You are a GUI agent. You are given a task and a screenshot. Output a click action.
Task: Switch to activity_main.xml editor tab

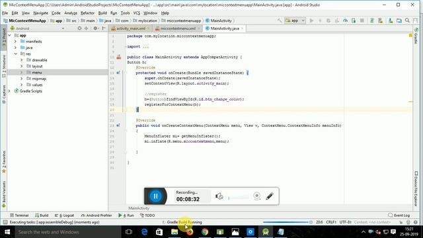[131, 28]
